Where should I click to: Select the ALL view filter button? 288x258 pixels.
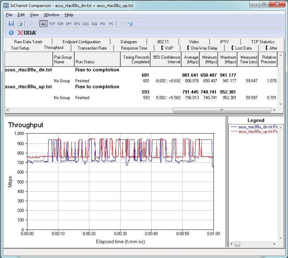tap(44, 24)
